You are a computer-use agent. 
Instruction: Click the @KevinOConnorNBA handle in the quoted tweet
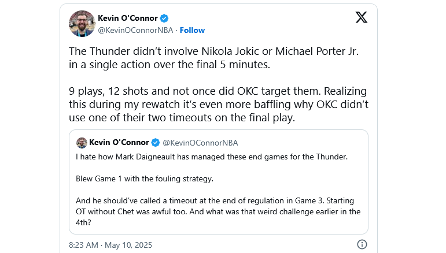(200, 143)
